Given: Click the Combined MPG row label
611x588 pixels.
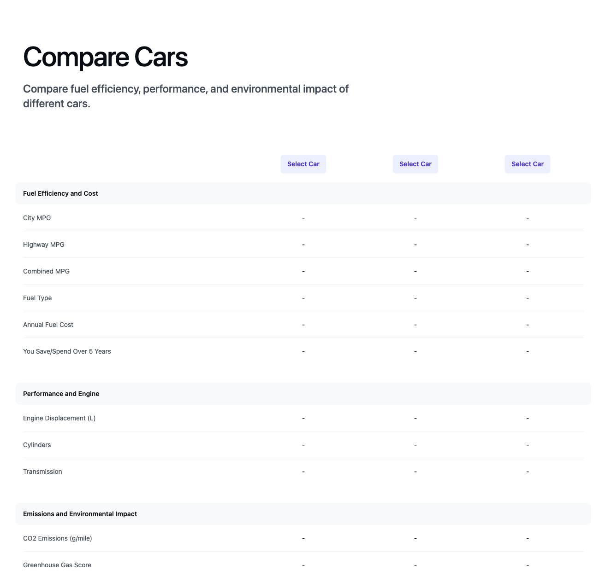Looking at the screenshot, I should coord(47,271).
